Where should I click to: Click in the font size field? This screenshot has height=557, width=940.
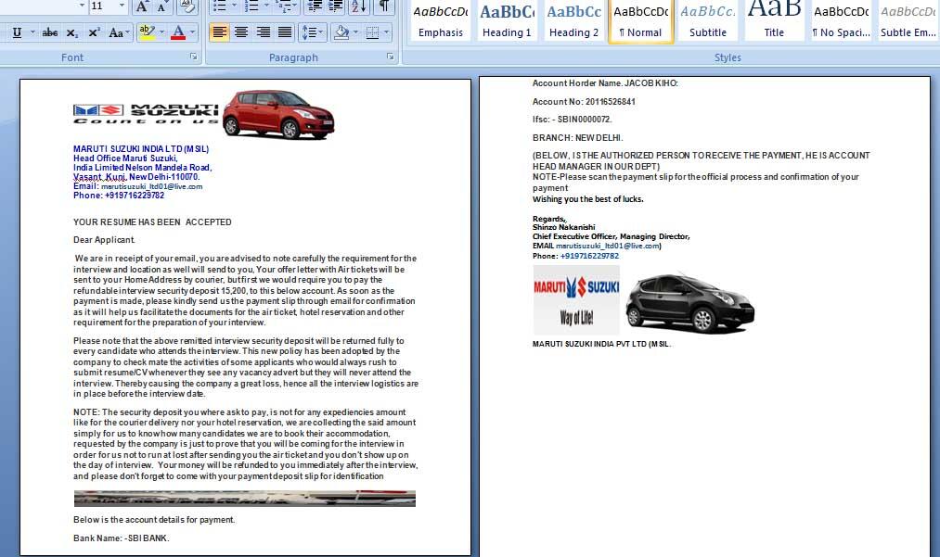102,6
